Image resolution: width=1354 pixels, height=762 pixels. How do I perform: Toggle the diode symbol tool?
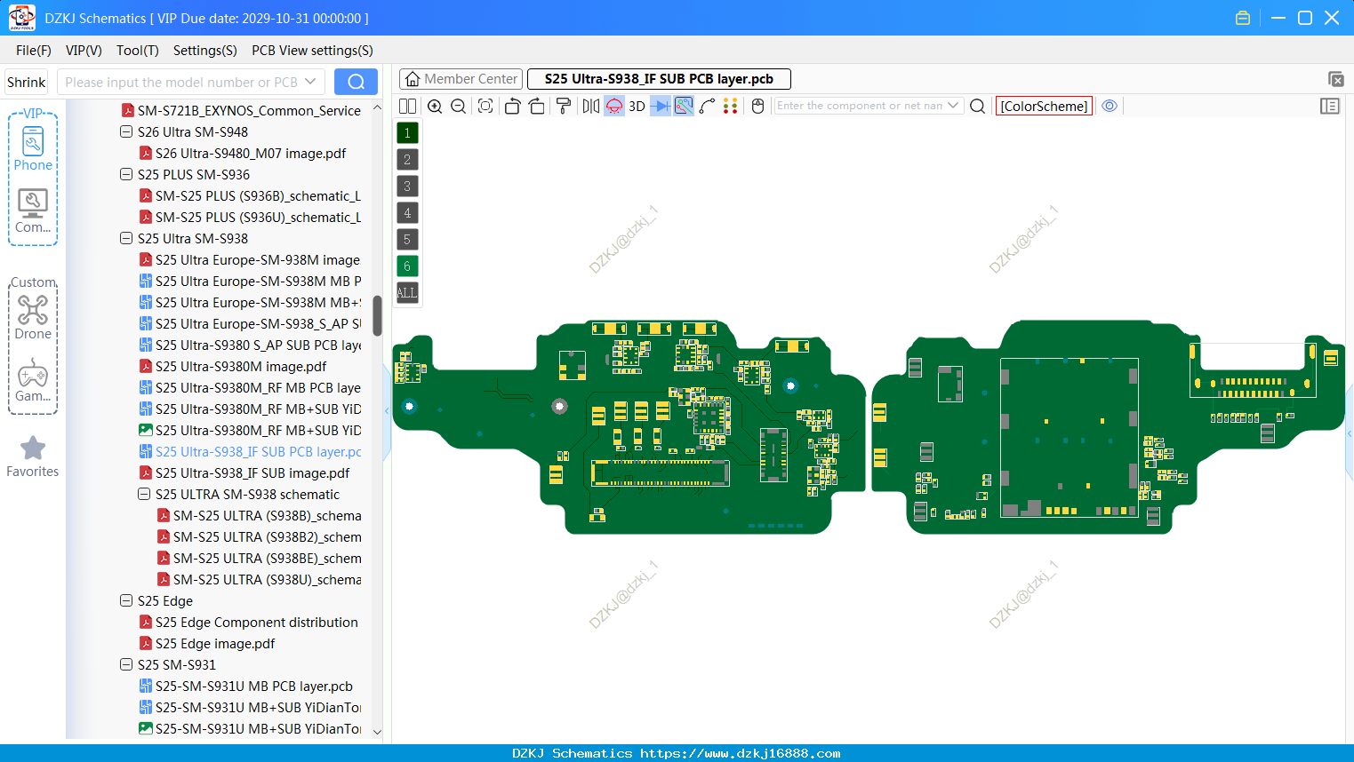click(661, 106)
